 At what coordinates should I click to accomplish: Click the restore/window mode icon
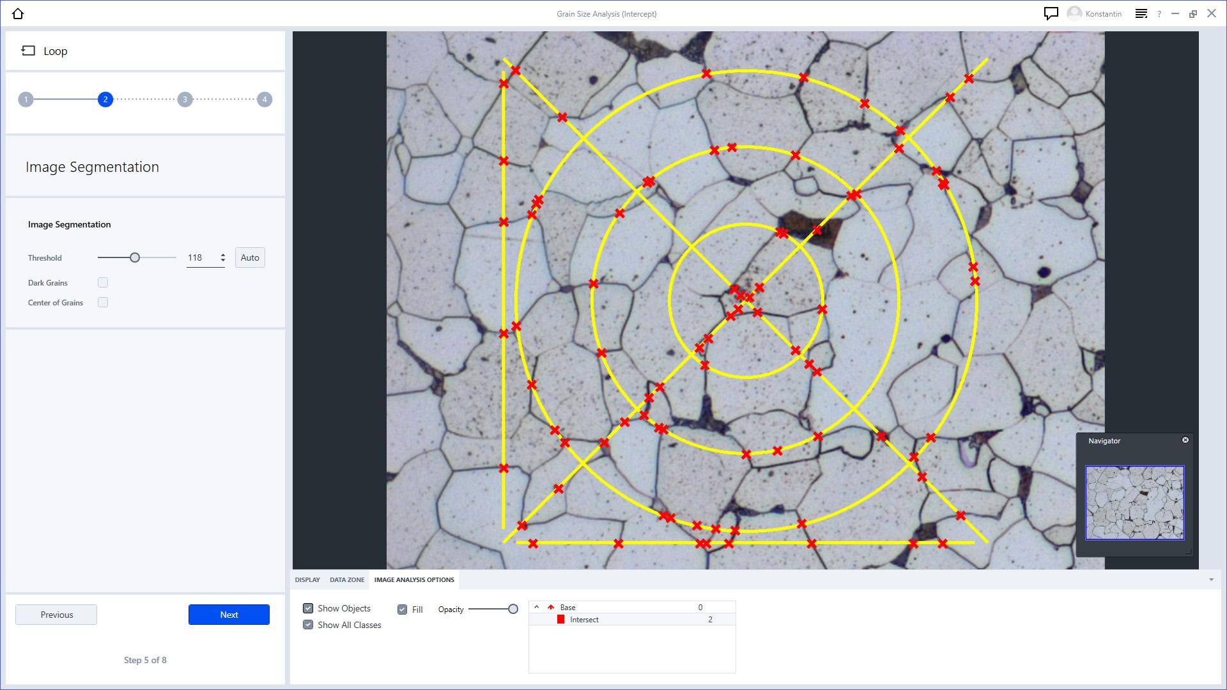(x=1193, y=13)
